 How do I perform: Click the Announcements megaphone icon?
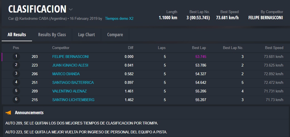[x=9, y=113]
